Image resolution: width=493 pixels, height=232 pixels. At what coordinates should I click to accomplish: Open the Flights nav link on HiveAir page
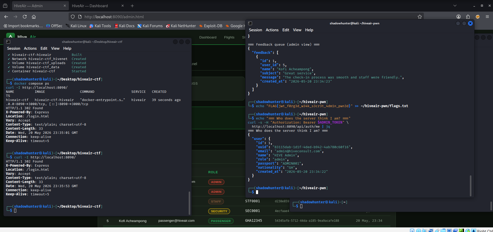coord(229,37)
